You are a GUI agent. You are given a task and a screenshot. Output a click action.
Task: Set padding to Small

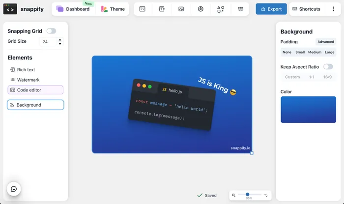(x=300, y=52)
